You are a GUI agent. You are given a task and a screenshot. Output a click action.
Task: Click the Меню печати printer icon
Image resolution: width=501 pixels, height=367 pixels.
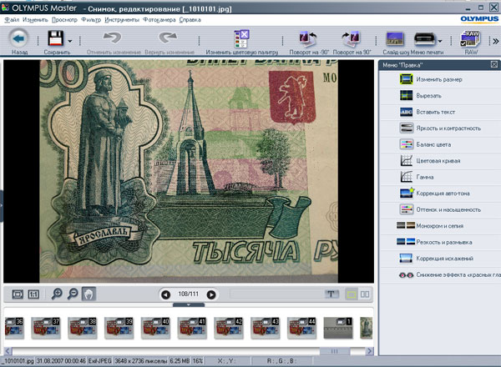pos(424,39)
